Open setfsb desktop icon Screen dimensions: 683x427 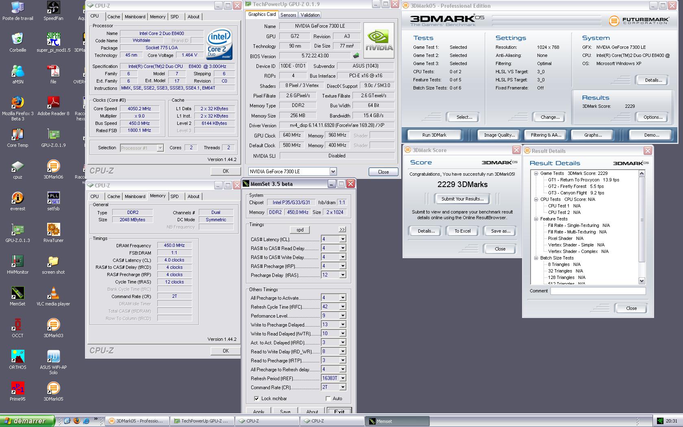[53, 201]
